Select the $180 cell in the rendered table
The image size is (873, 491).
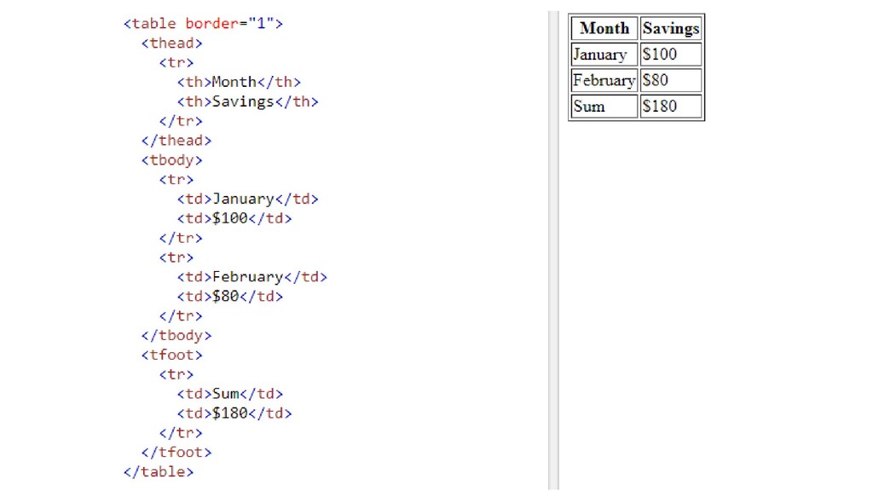click(x=671, y=106)
